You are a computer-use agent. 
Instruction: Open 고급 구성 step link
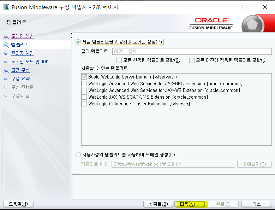tap(20, 70)
